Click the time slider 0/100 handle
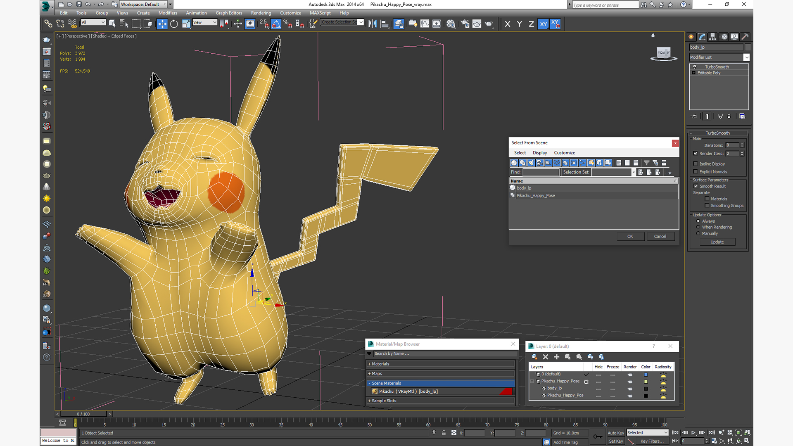Image resolution: width=793 pixels, height=446 pixels. (83, 414)
